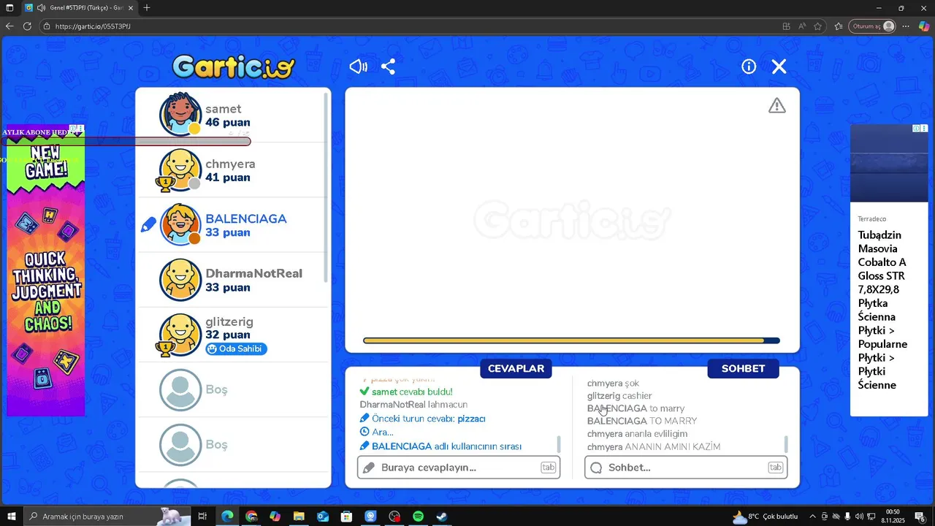
Task: Open Outlook from the taskbar
Action: (x=323, y=517)
